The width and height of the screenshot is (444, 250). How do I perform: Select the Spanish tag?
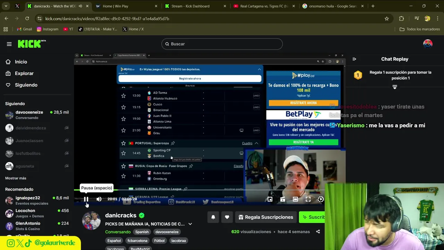142,232
